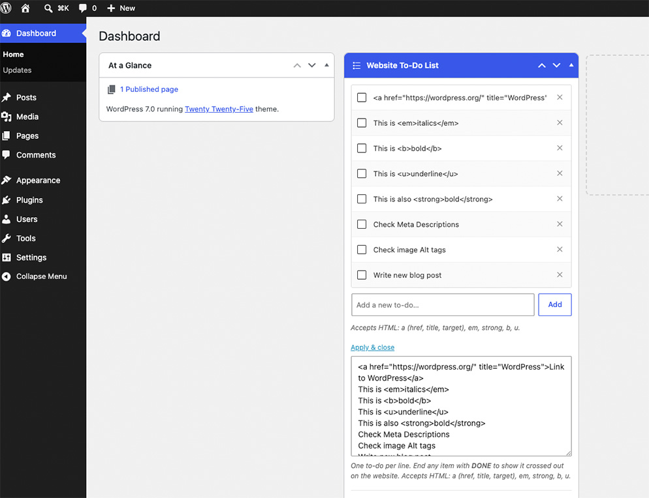
Task: Go to Posts in sidebar
Action: 26,98
